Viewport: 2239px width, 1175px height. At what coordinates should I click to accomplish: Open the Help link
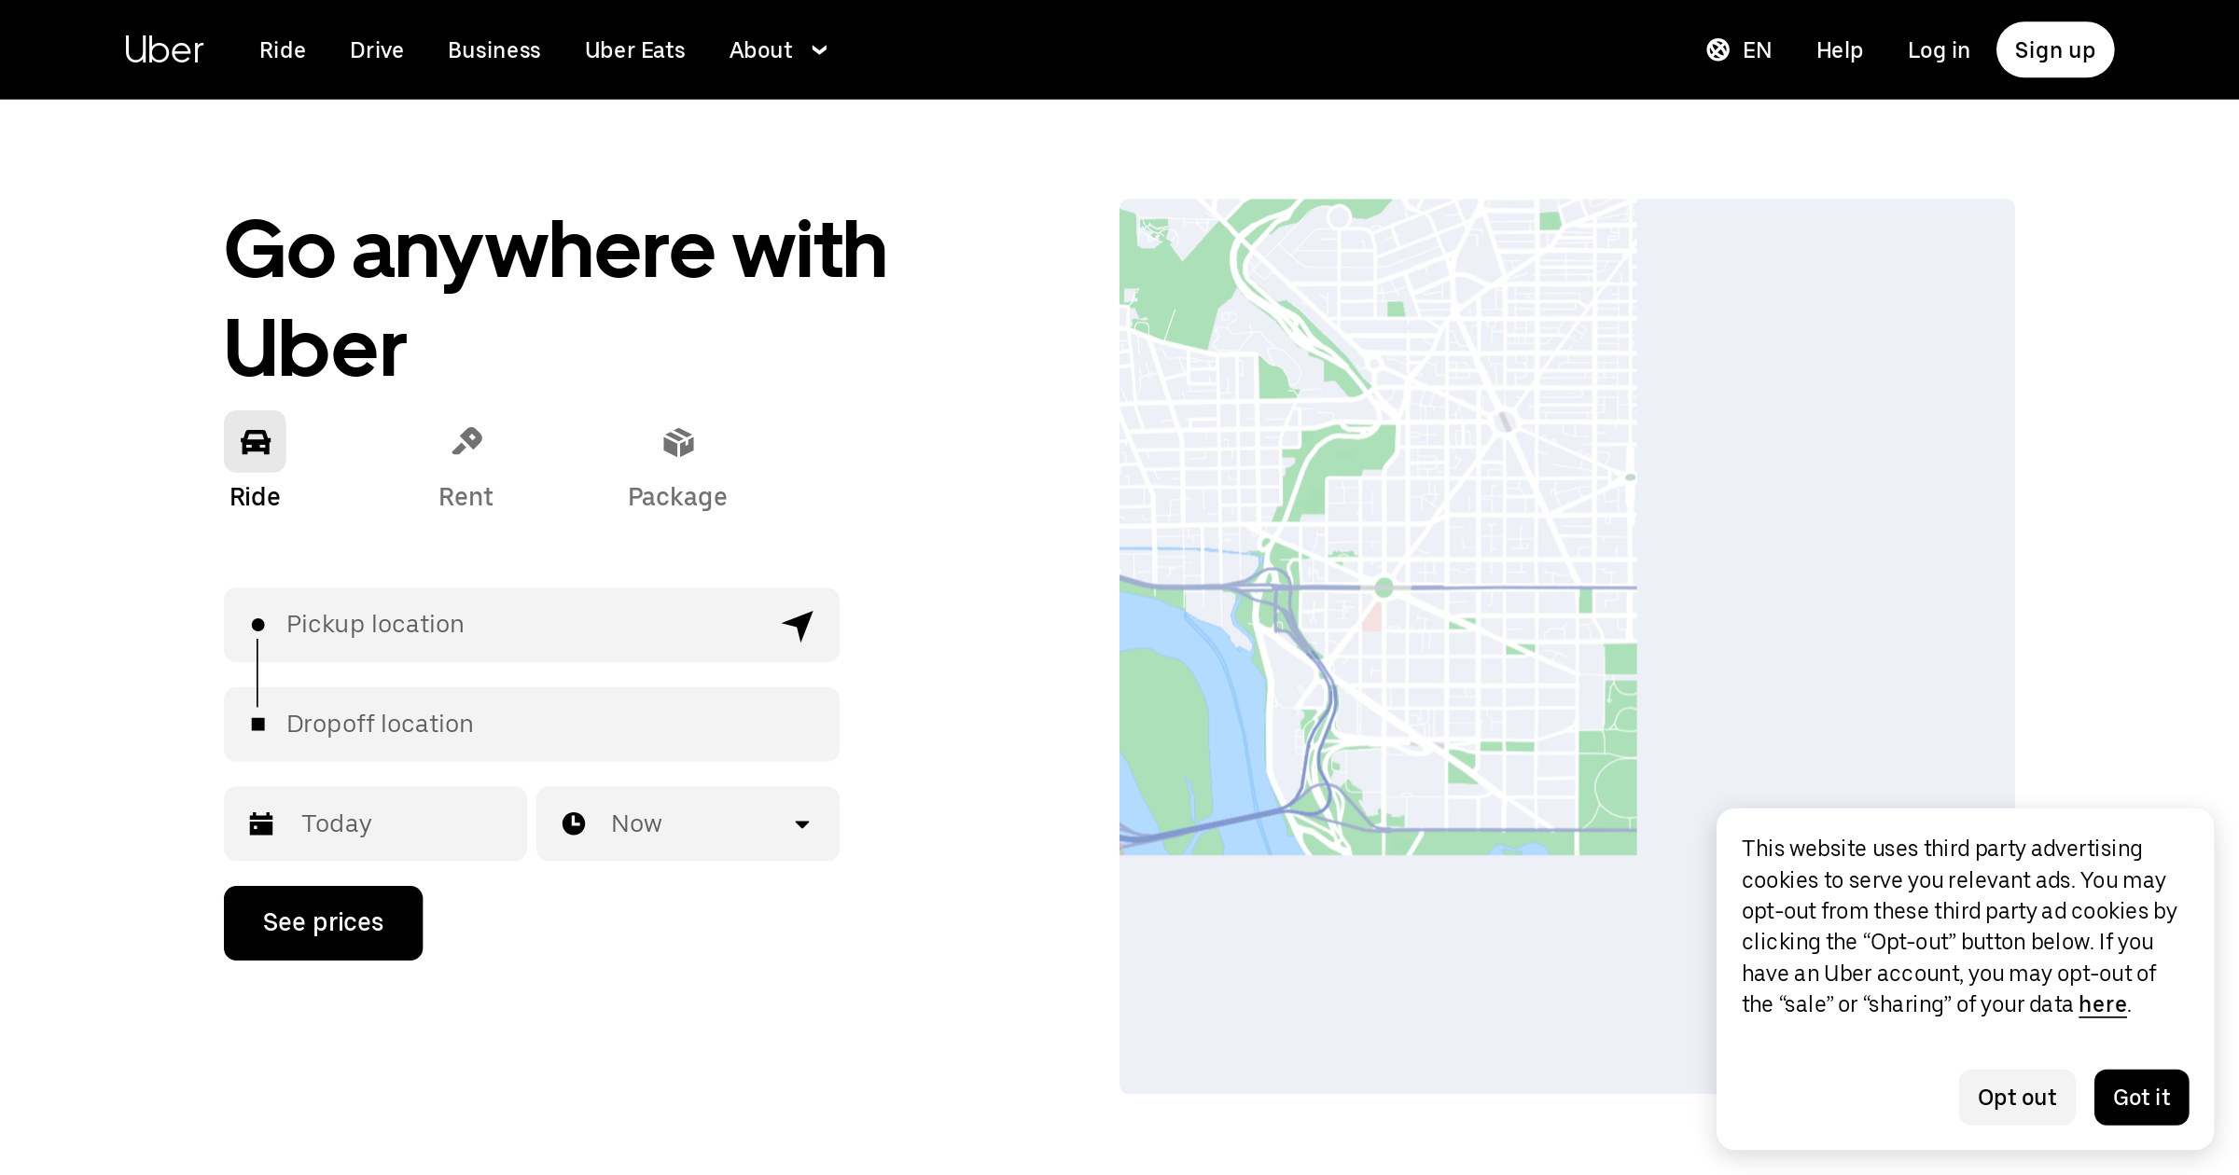[1840, 50]
